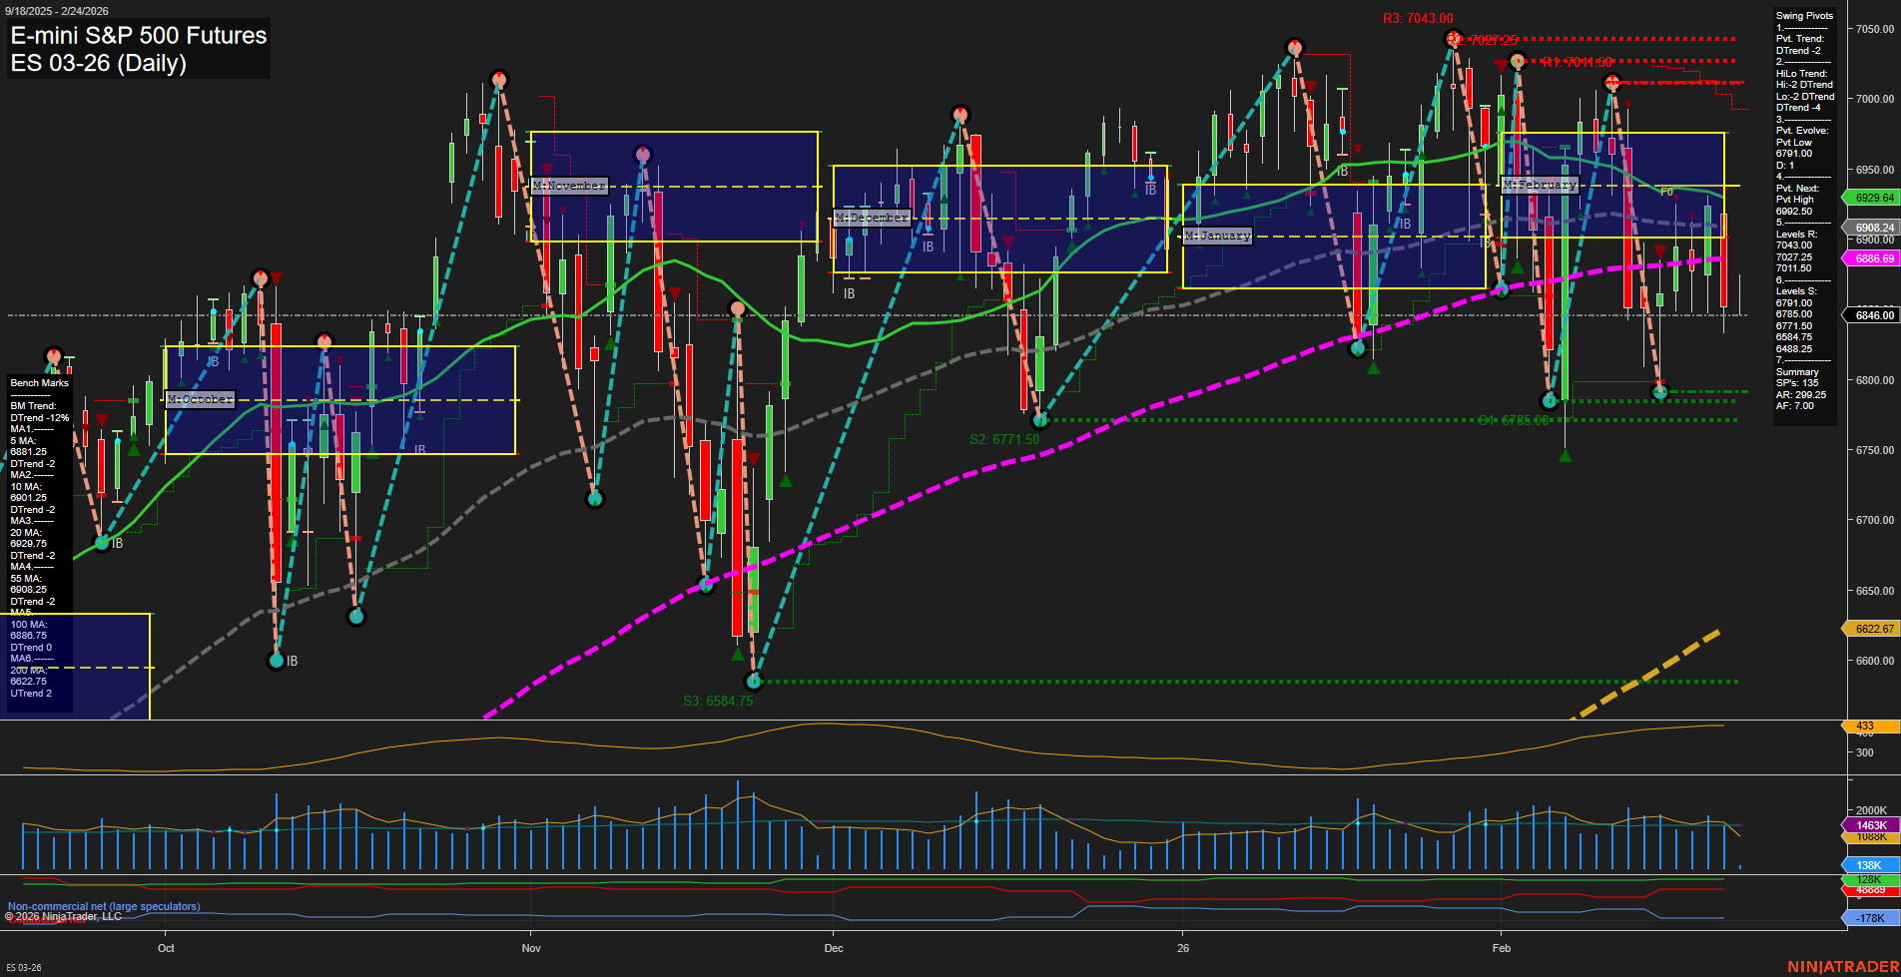Select the S3: 6584.75 support level label
This screenshot has height=977, width=1901.
point(717,701)
